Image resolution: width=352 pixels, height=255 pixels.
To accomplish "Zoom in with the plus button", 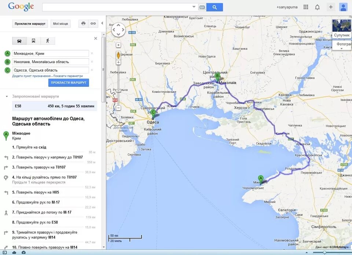I will [118, 62].
